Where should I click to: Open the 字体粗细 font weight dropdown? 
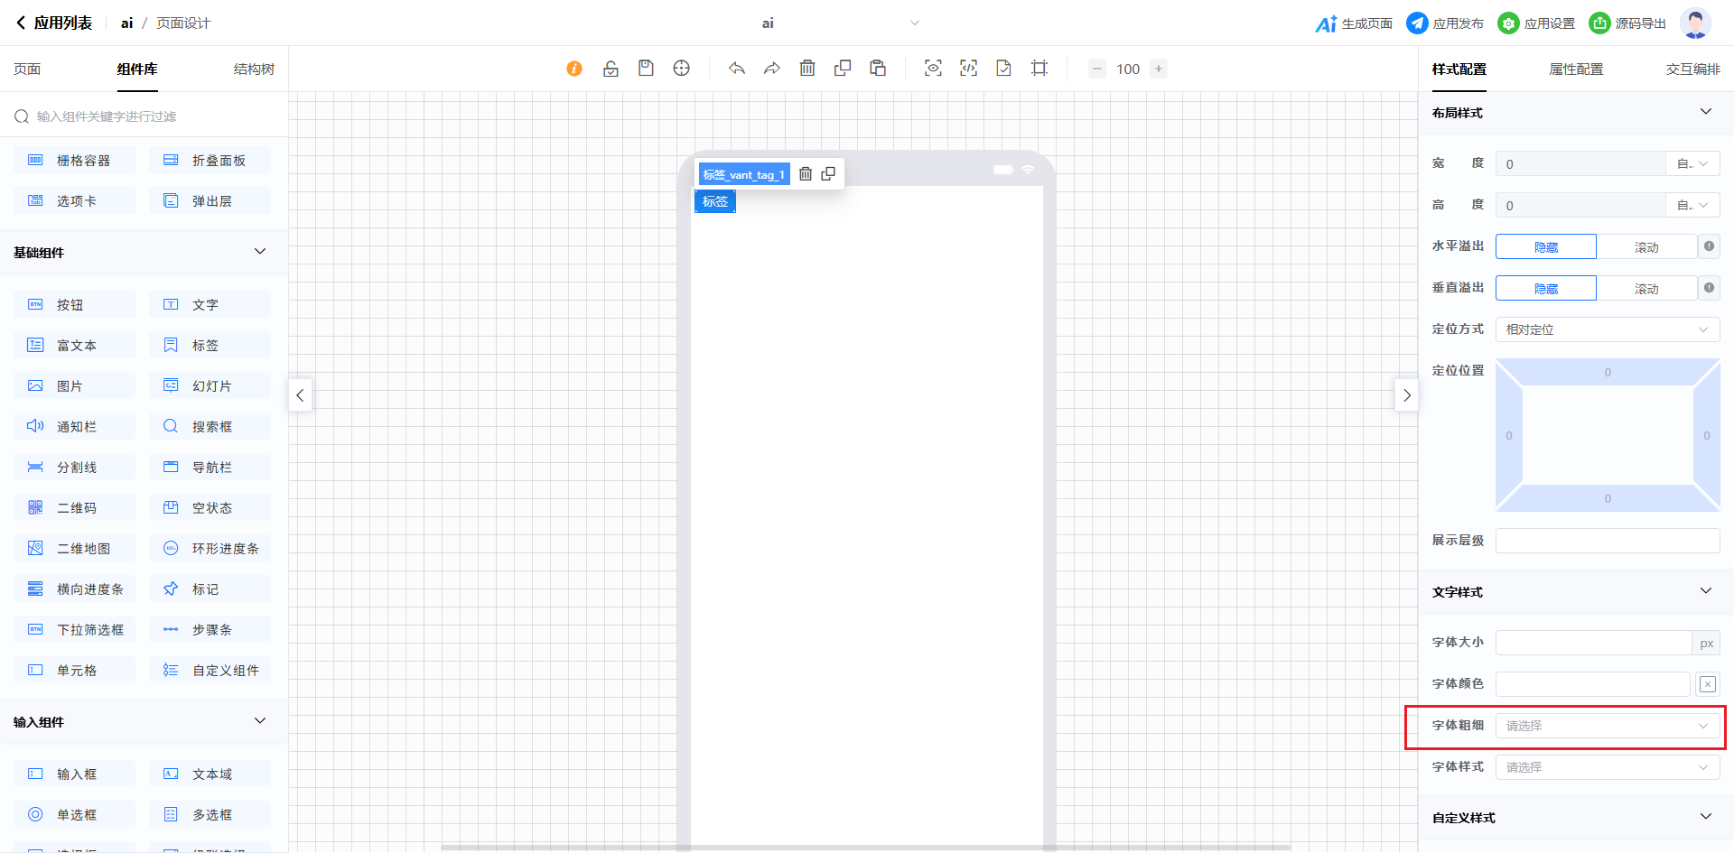click(x=1608, y=726)
